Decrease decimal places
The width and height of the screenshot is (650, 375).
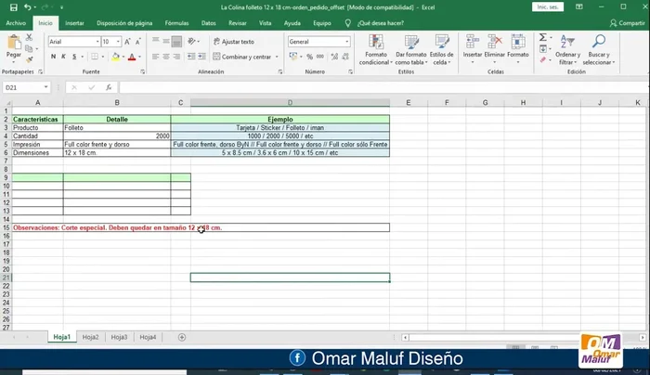pyautogui.click(x=345, y=57)
